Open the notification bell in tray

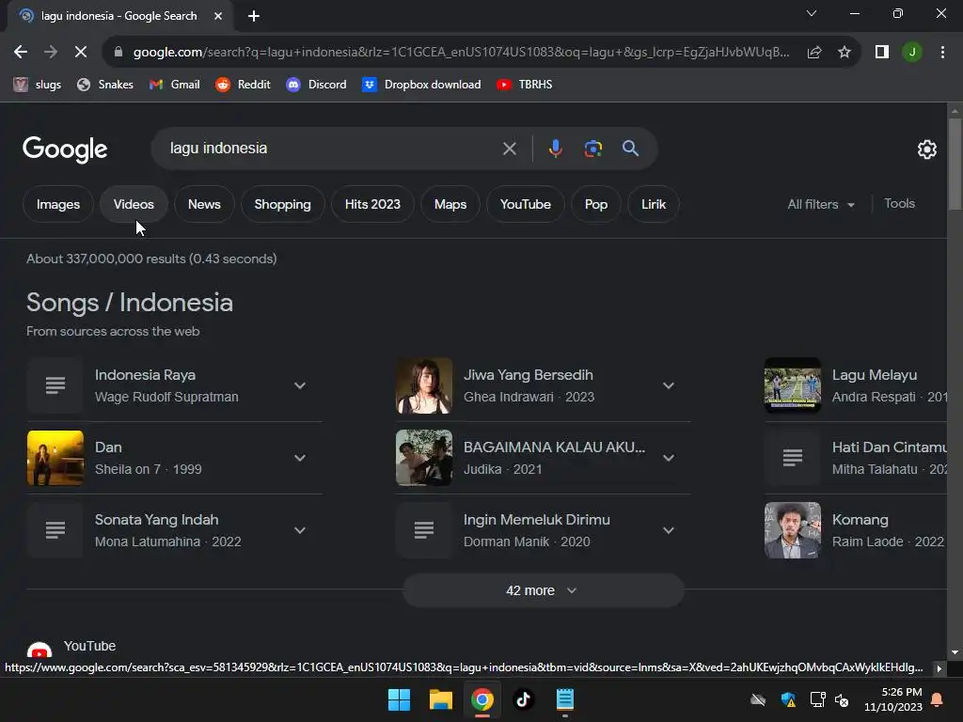click(x=938, y=699)
